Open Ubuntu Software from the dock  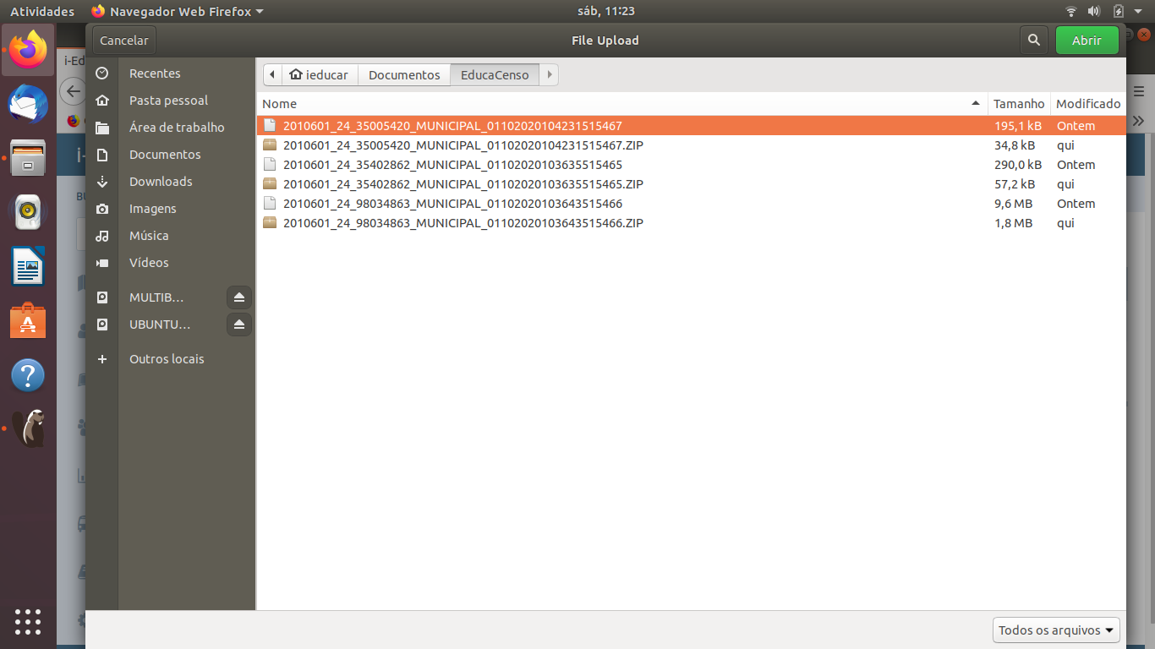click(x=28, y=321)
